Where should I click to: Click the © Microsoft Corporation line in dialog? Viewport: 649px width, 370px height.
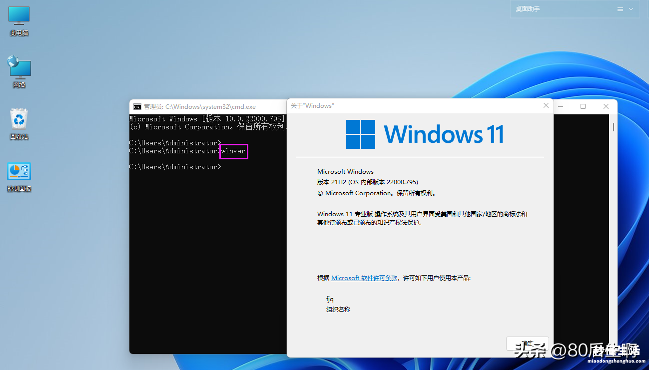pyautogui.click(x=377, y=193)
